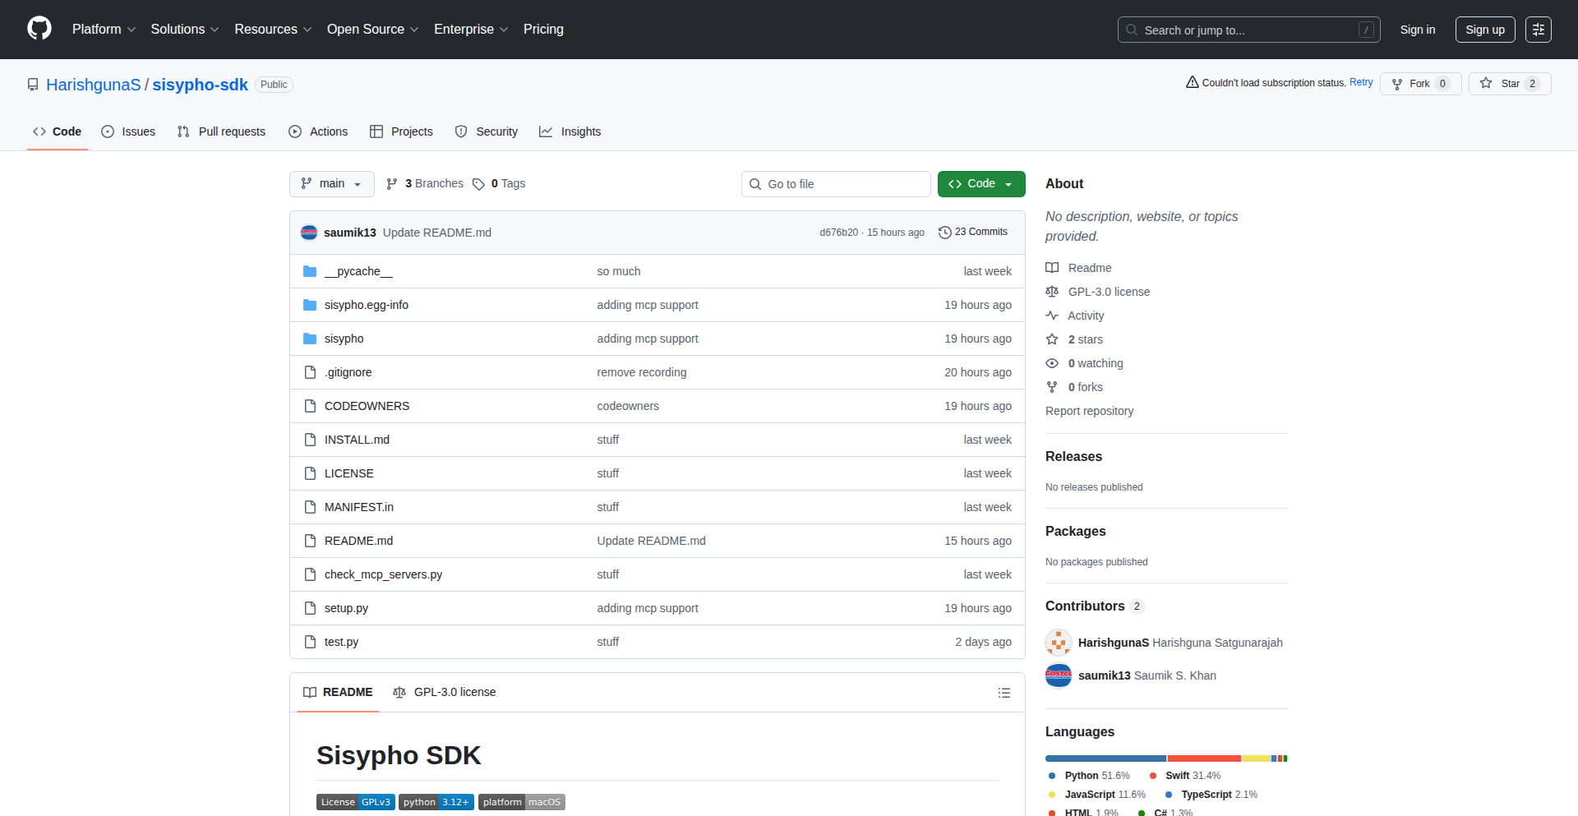Open the Pull requests tab

click(221, 131)
